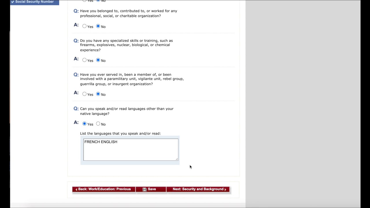Click the languages text area containing FRENCH ENGLISH
The height and width of the screenshot is (208, 370).
point(131,150)
